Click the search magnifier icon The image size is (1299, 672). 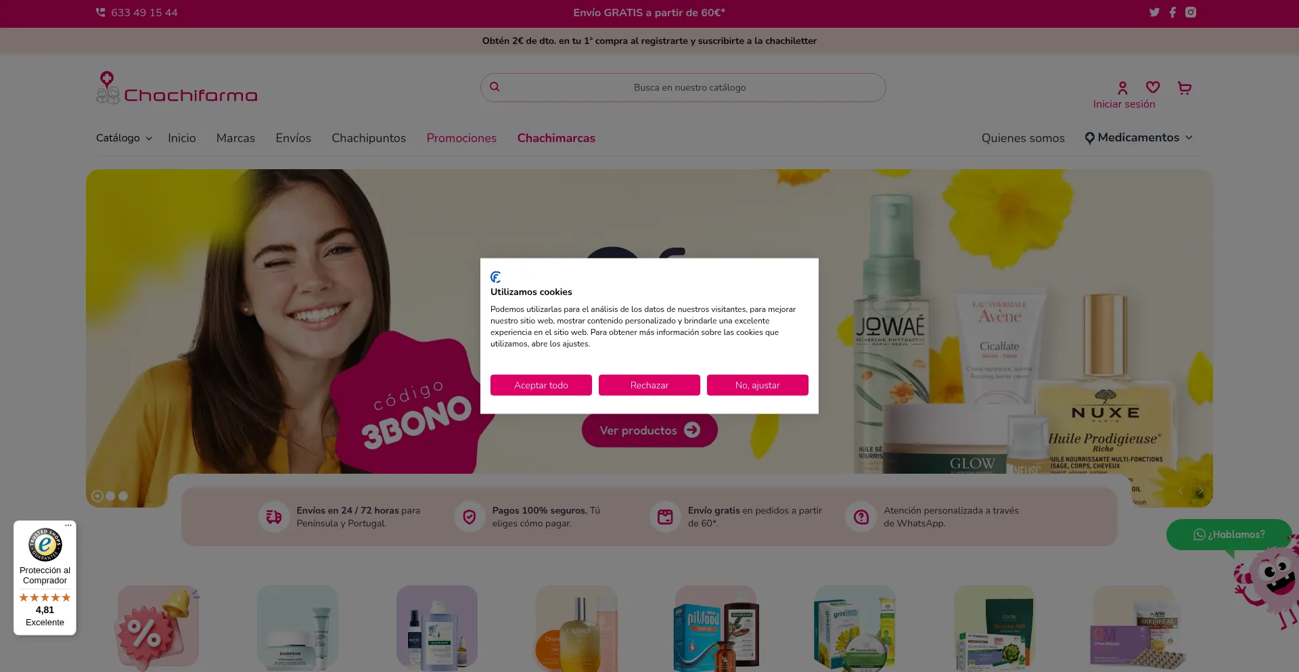tap(495, 87)
